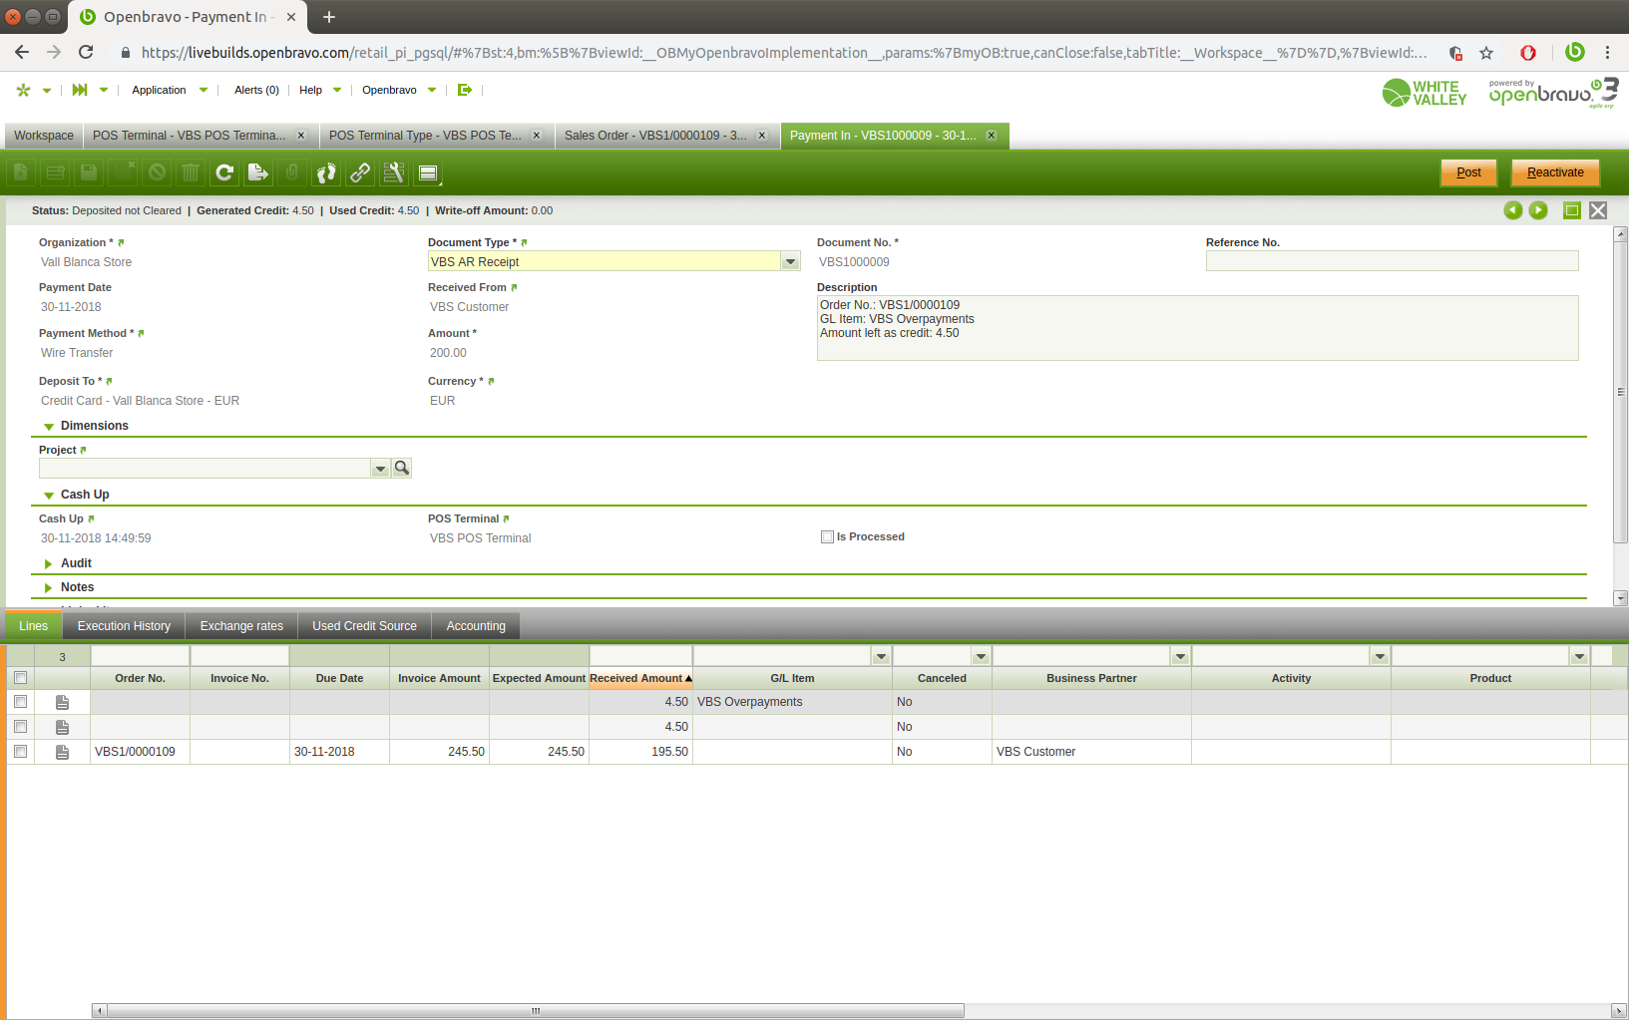1629x1020 pixels.
Task: Open the browser three-dot menu
Action: click(x=1607, y=53)
